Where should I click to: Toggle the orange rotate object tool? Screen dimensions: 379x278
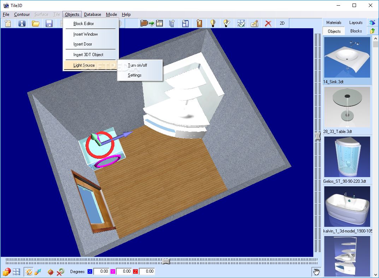tap(29, 272)
